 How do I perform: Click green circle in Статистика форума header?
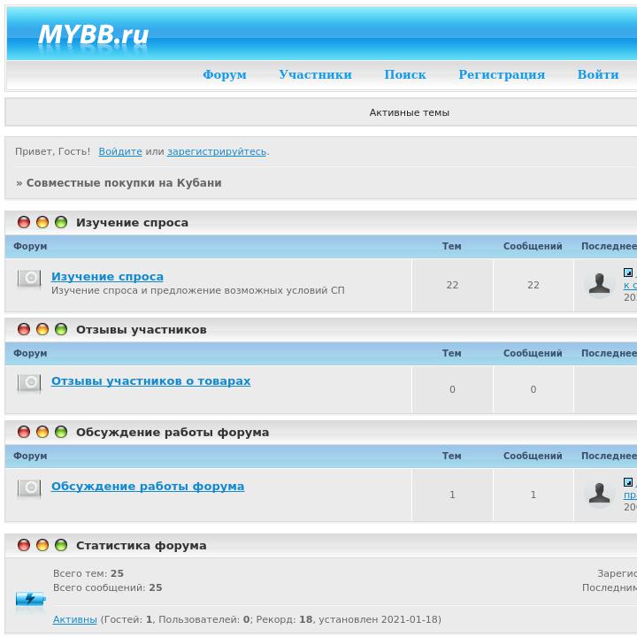point(61,545)
